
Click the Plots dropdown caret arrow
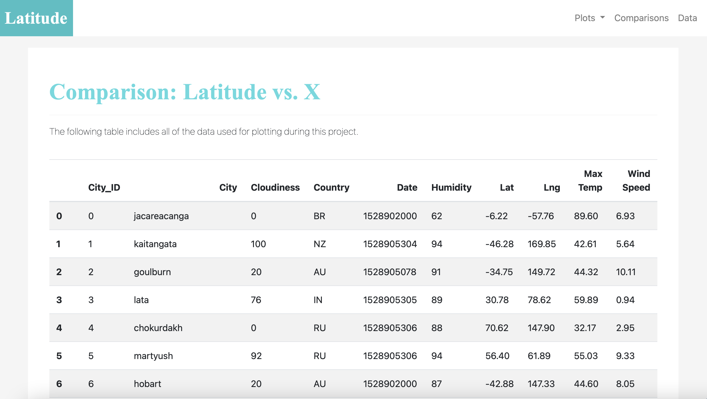[603, 17]
